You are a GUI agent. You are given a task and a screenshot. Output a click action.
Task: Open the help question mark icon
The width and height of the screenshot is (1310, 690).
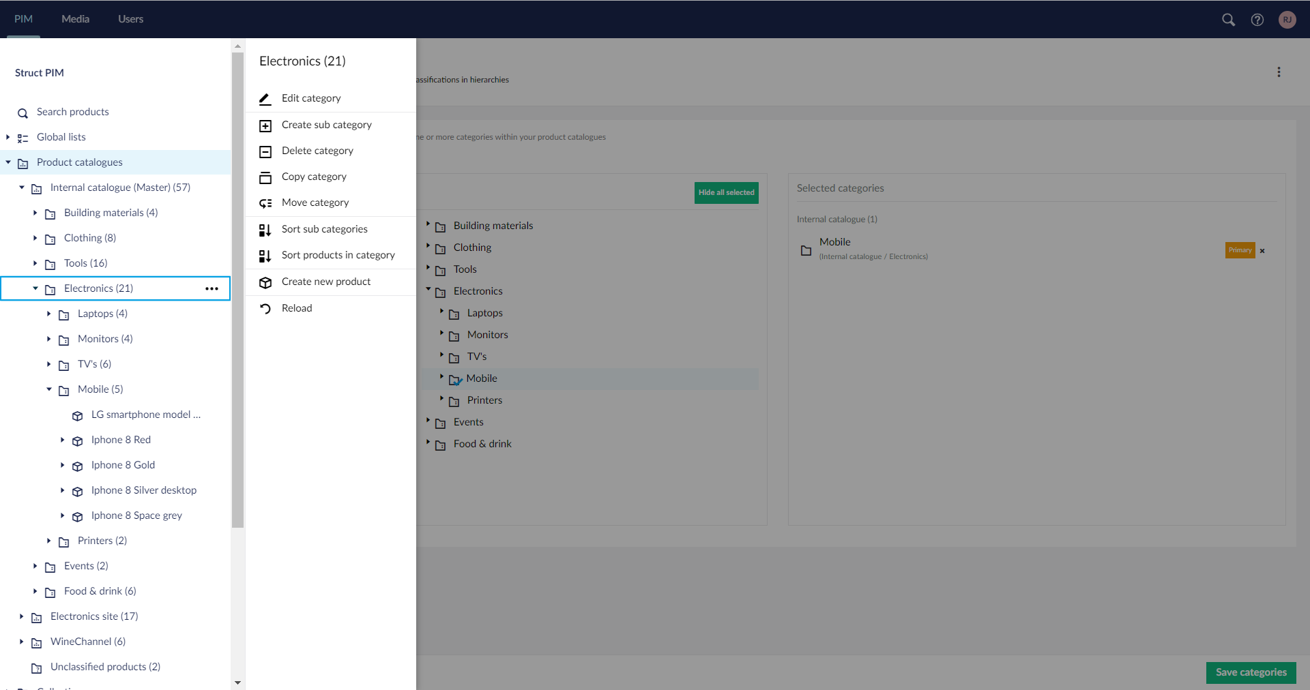click(x=1257, y=20)
